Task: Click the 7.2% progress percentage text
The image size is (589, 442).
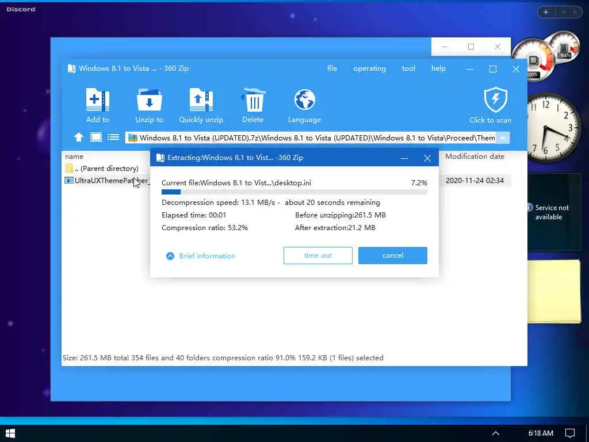Action: point(419,183)
